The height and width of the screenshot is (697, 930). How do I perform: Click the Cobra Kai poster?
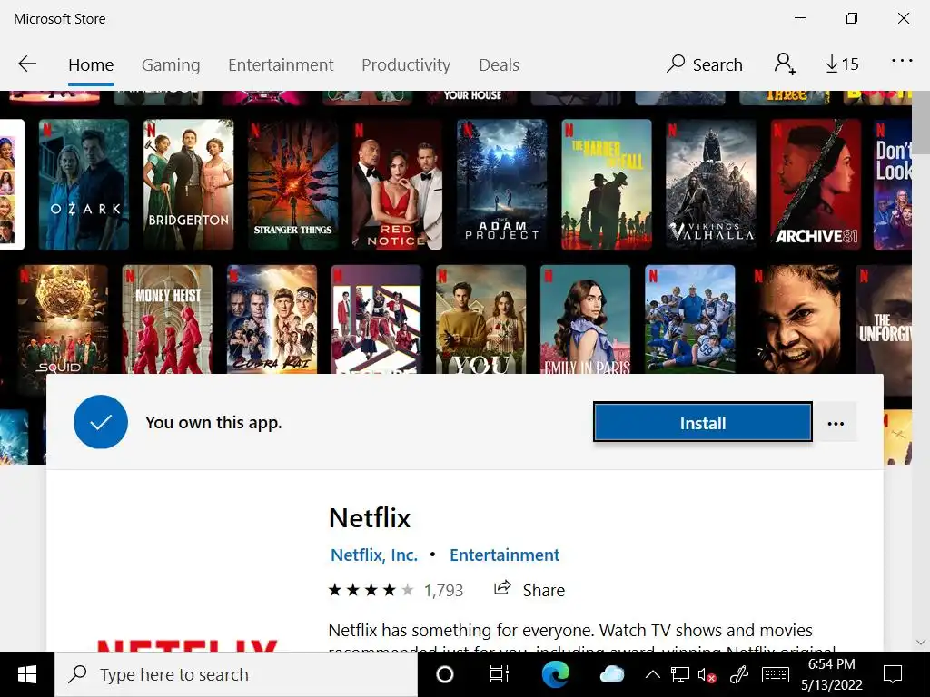pos(272,319)
